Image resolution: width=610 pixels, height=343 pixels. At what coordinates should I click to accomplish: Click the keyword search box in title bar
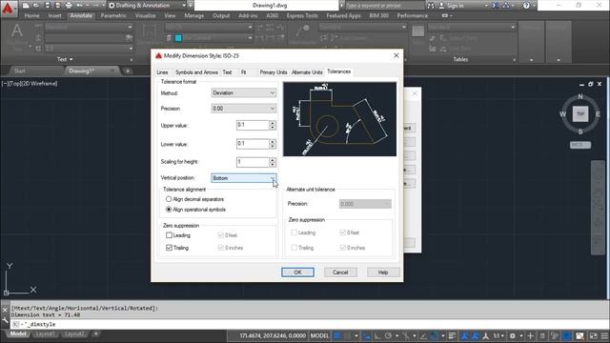(384, 6)
